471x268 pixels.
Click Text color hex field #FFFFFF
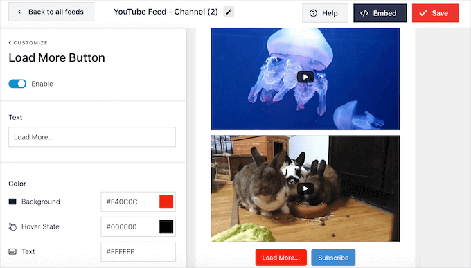point(138,252)
